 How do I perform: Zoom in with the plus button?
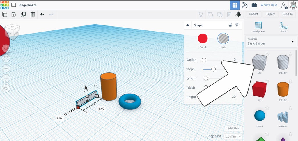(x=6, y=68)
